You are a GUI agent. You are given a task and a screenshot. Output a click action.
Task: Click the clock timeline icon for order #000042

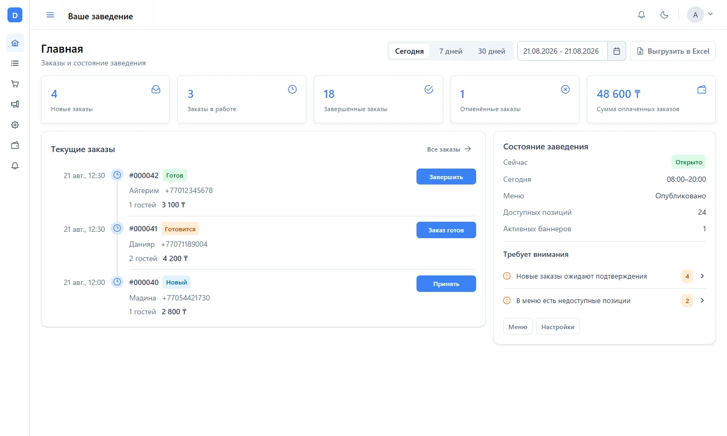click(117, 175)
